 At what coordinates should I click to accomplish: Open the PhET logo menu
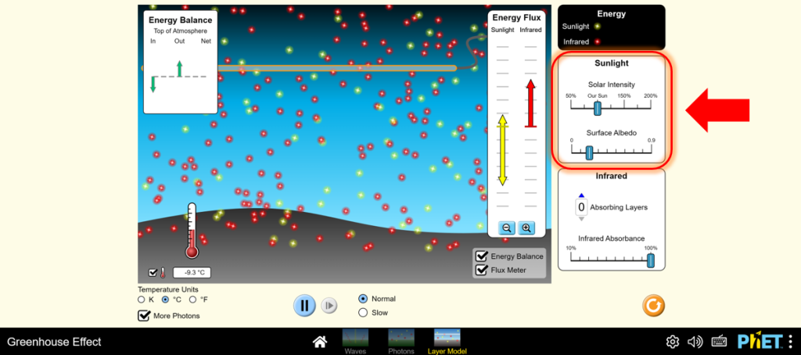click(765, 341)
